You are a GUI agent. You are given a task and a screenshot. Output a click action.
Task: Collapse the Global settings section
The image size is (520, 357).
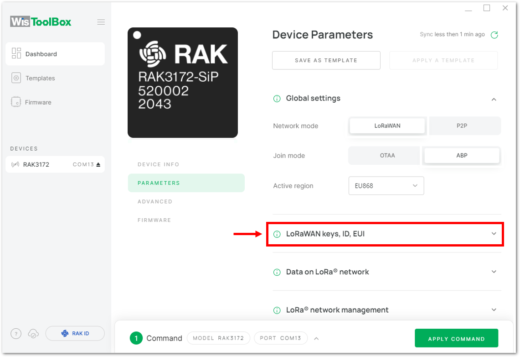click(x=494, y=99)
